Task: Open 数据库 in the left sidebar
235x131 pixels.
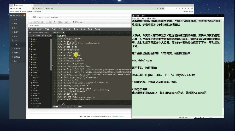Action: point(16,32)
